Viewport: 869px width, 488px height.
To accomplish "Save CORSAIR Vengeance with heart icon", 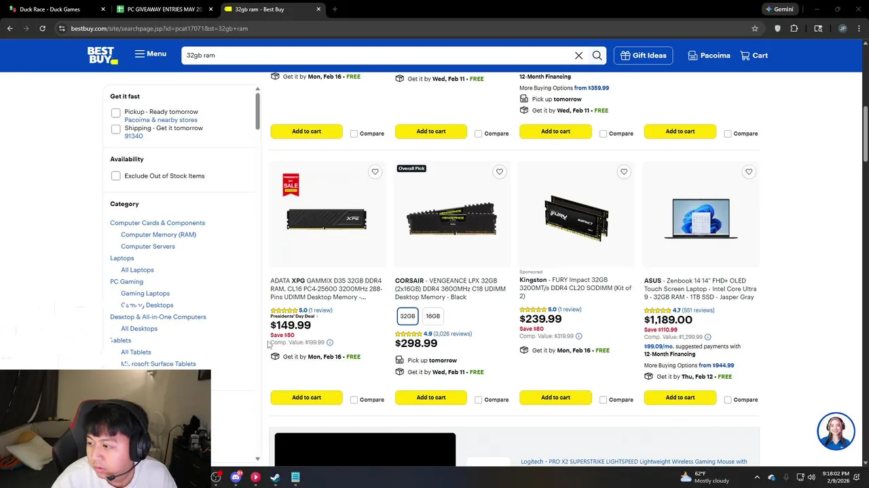I will tap(500, 172).
